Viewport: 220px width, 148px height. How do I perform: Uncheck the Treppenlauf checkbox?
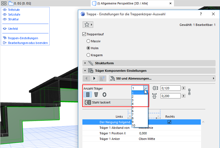(x=85, y=34)
